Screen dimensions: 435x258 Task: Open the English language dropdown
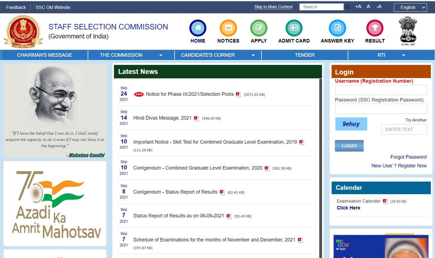tap(410, 7)
